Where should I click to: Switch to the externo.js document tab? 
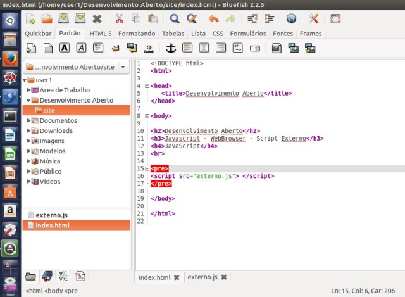click(202, 277)
